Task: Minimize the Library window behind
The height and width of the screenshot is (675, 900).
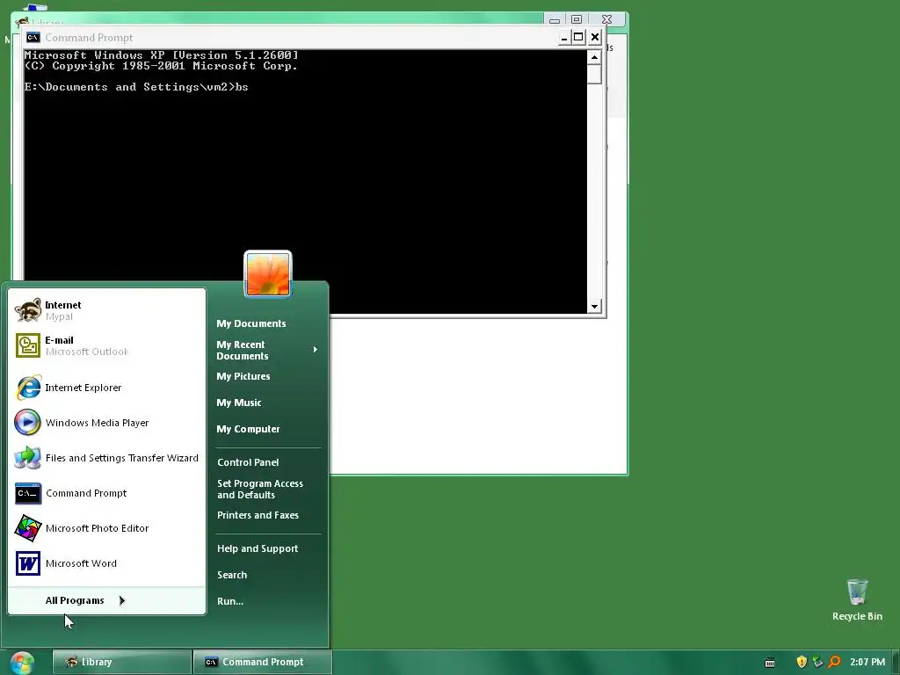Action: pos(555,19)
